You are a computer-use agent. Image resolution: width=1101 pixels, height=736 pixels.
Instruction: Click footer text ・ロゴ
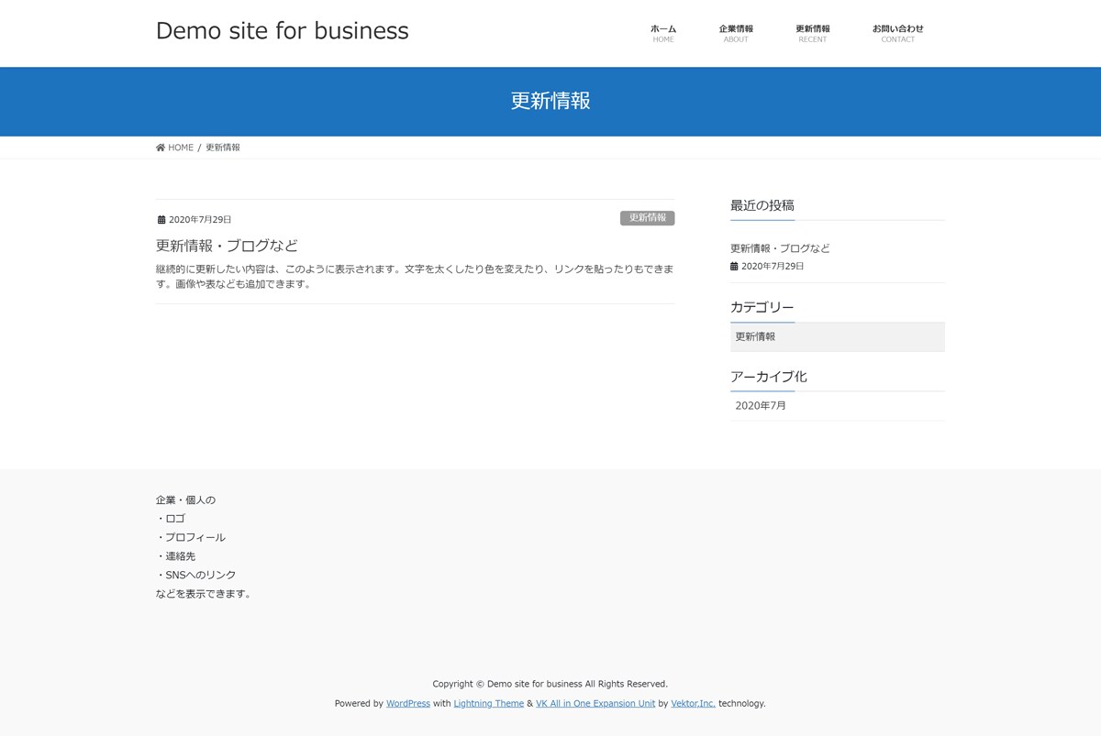(171, 519)
